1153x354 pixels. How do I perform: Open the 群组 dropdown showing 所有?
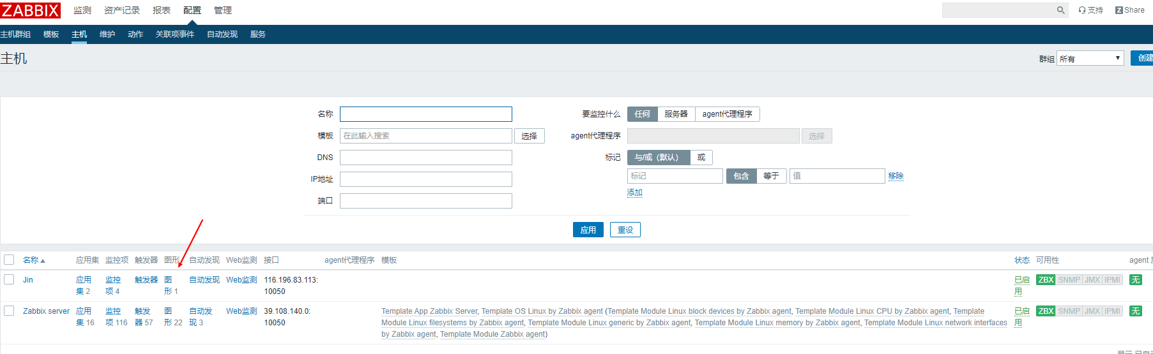click(1090, 59)
